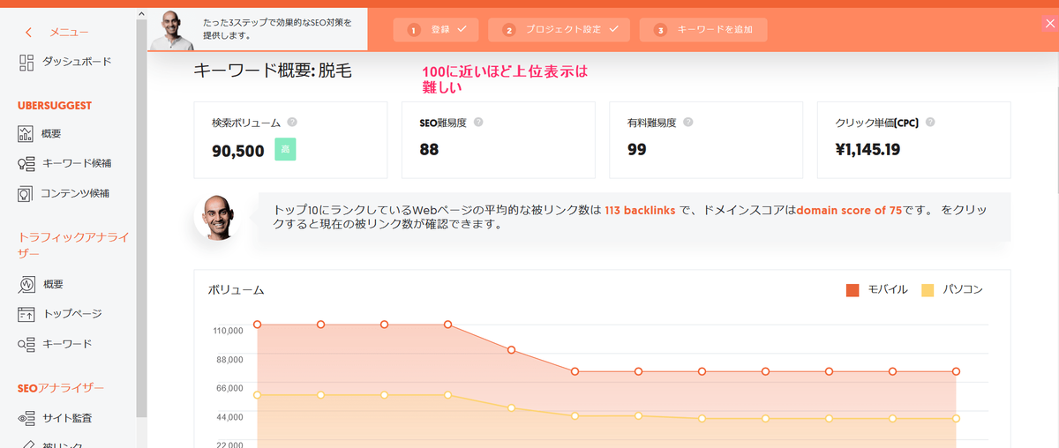Click the 90,500 search volume value

pos(238,151)
